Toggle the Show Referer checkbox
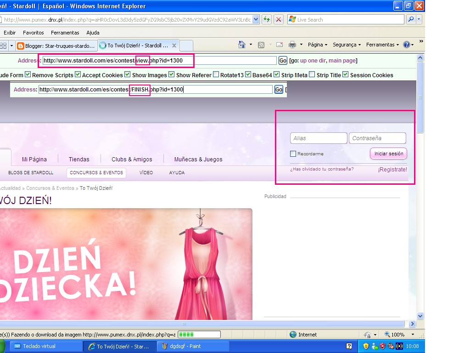Image resolution: width=470 pixels, height=353 pixels. click(172, 74)
